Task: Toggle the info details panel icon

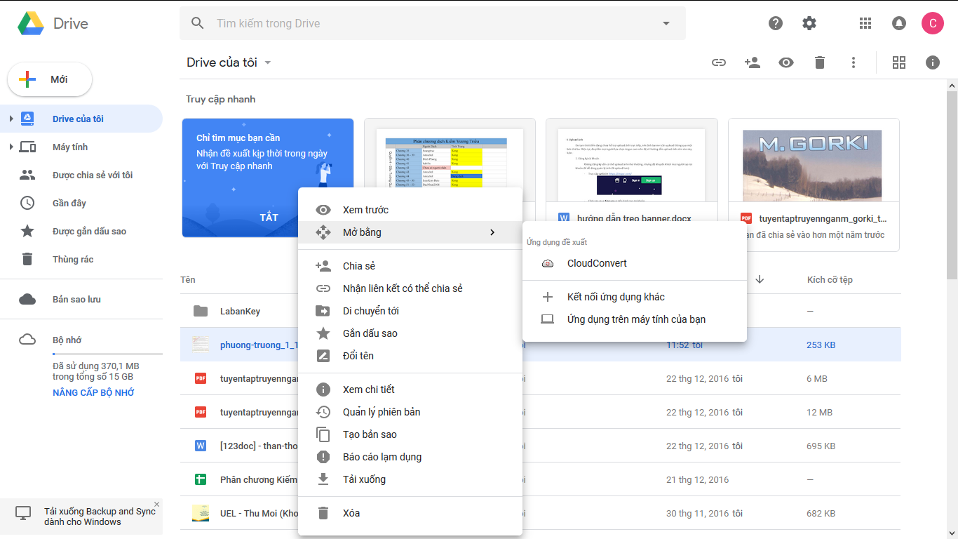Action: tap(932, 62)
